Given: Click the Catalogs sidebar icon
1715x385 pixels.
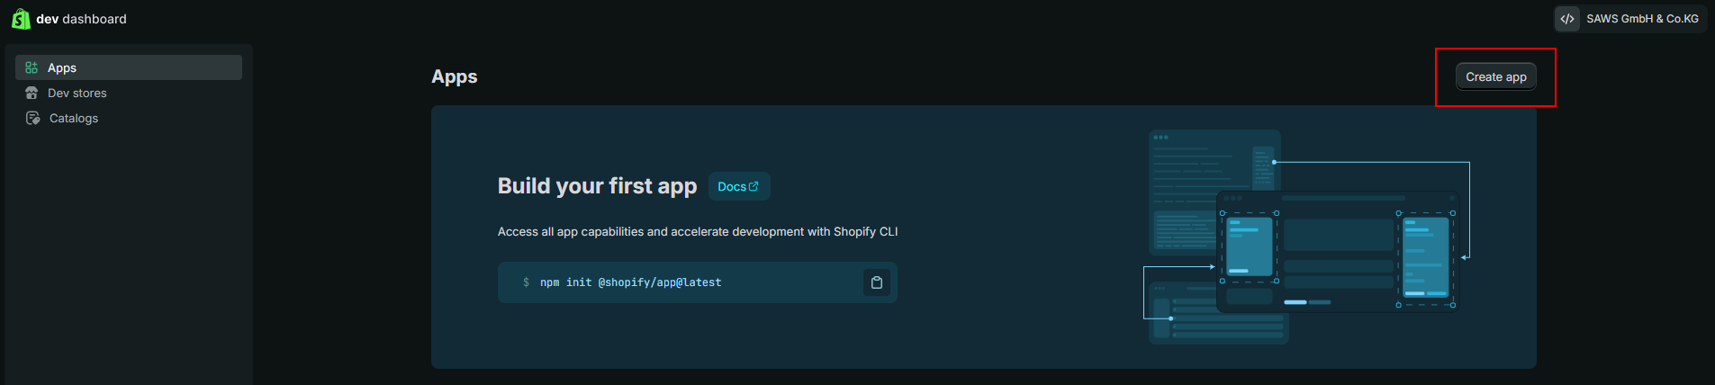Looking at the screenshot, I should point(32,118).
